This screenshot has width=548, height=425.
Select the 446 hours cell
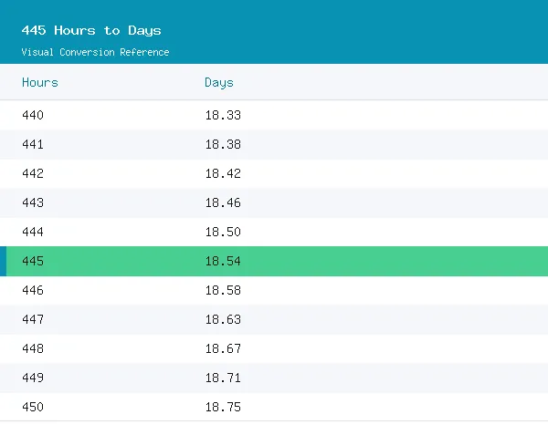33,290
